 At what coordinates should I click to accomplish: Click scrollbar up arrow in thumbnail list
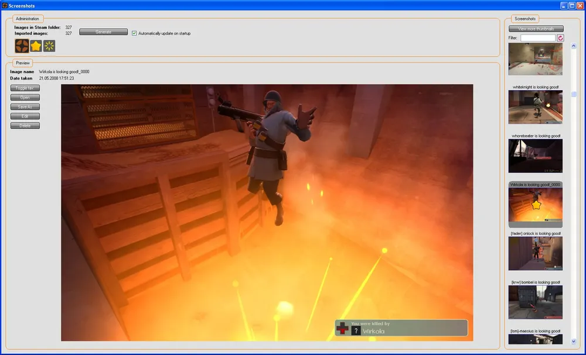[x=574, y=46]
